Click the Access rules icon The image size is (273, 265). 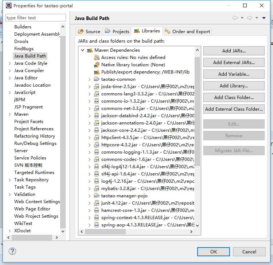pos(97,58)
